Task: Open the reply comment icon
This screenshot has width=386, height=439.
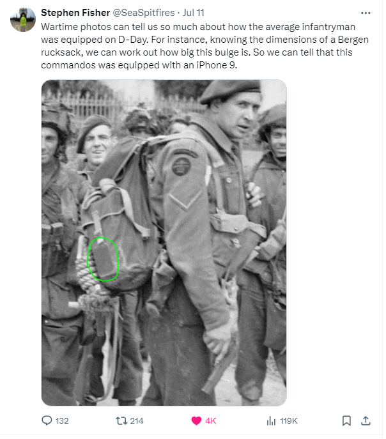Action: (x=47, y=420)
